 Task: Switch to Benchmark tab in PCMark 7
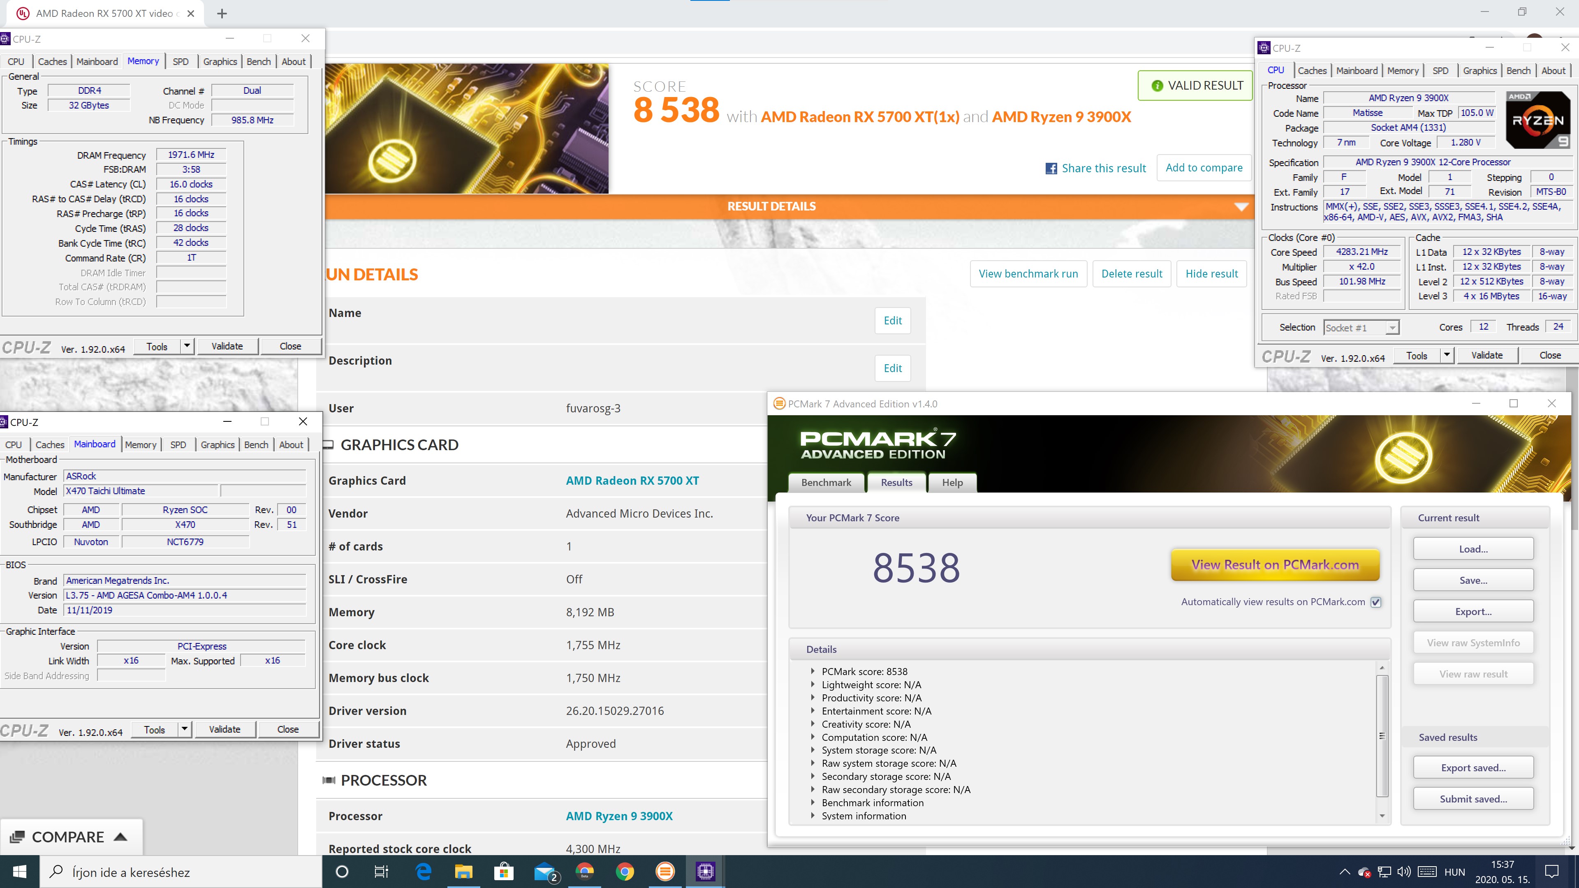pyautogui.click(x=826, y=482)
